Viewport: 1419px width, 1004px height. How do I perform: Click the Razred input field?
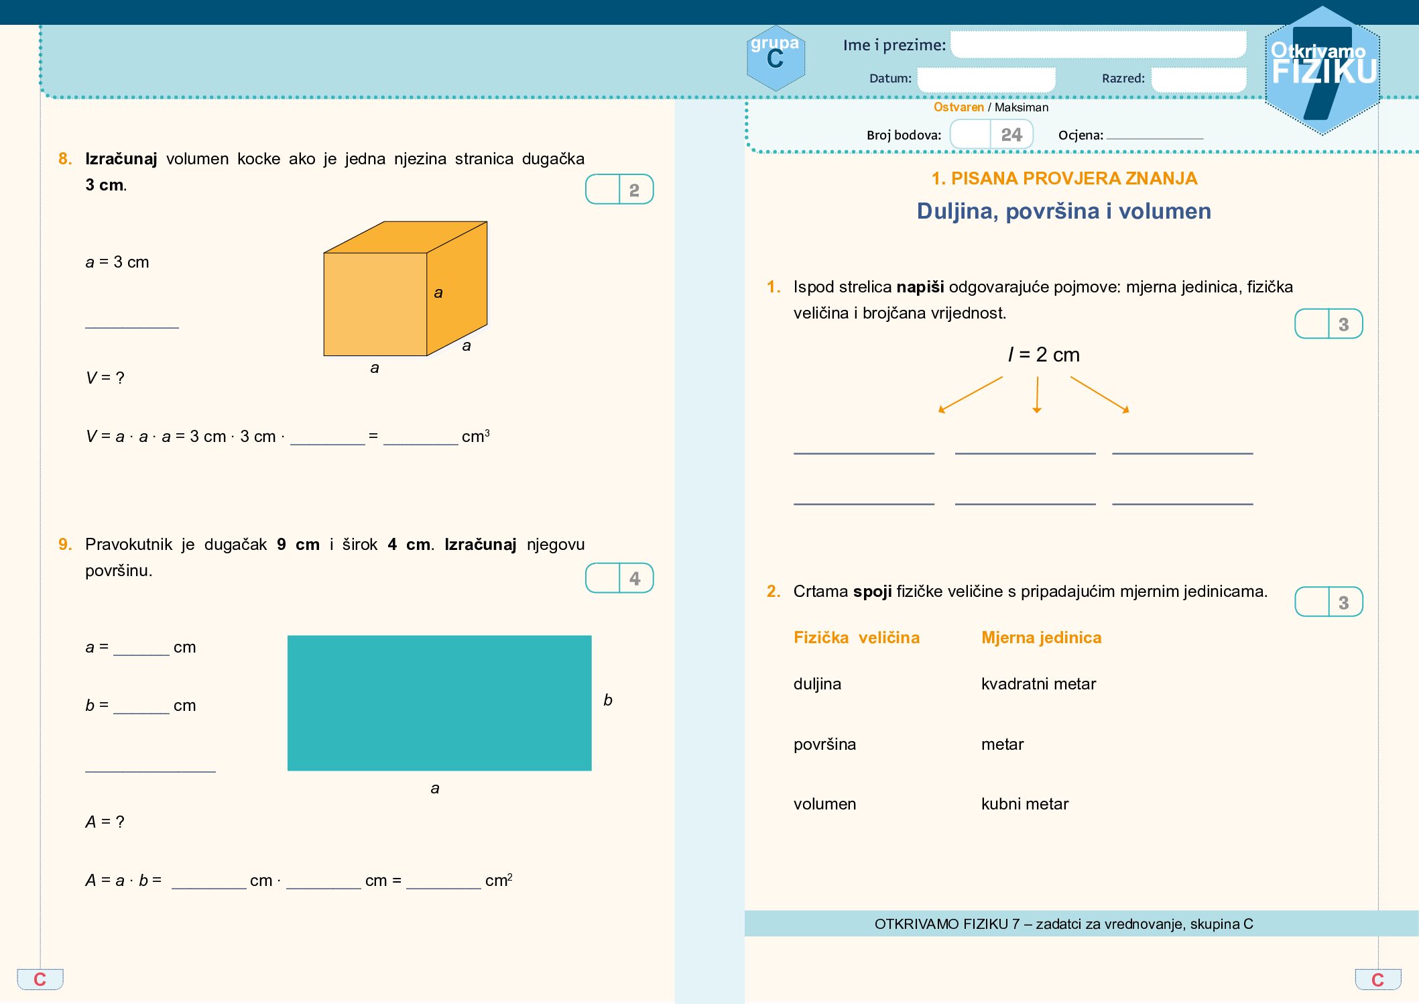[x=1198, y=78]
